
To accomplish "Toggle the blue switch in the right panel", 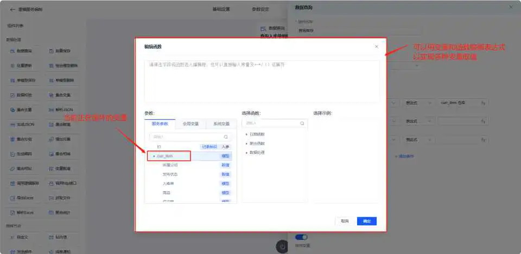I will pyautogui.click(x=301, y=237).
